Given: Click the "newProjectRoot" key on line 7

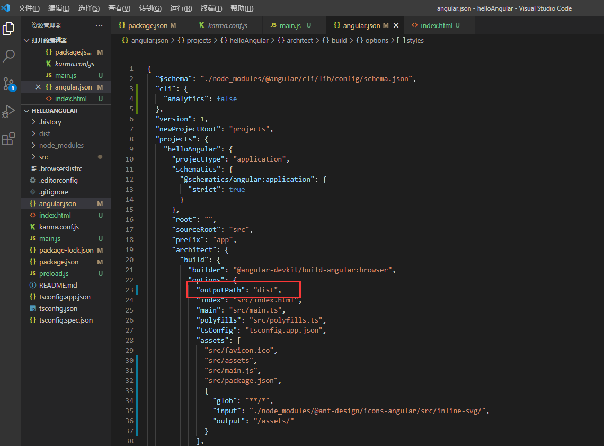Looking at the screenshot, I should coord(188,129).
